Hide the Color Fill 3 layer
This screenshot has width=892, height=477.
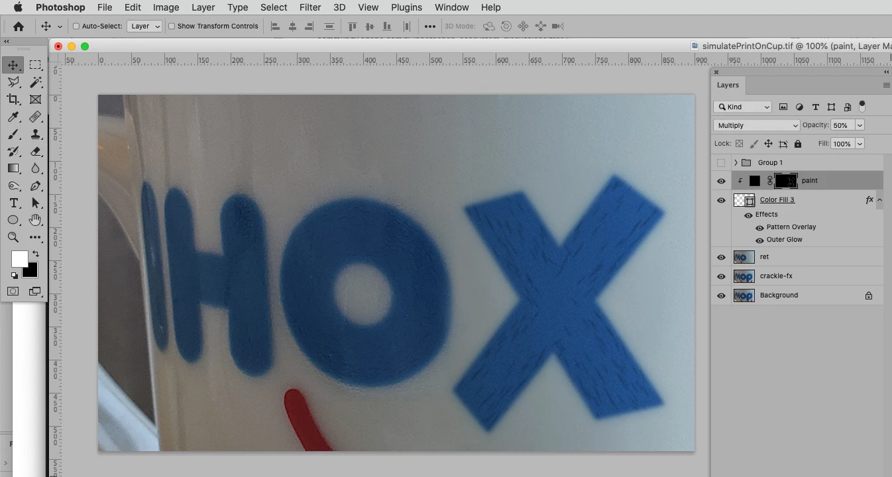coord(721,200)
